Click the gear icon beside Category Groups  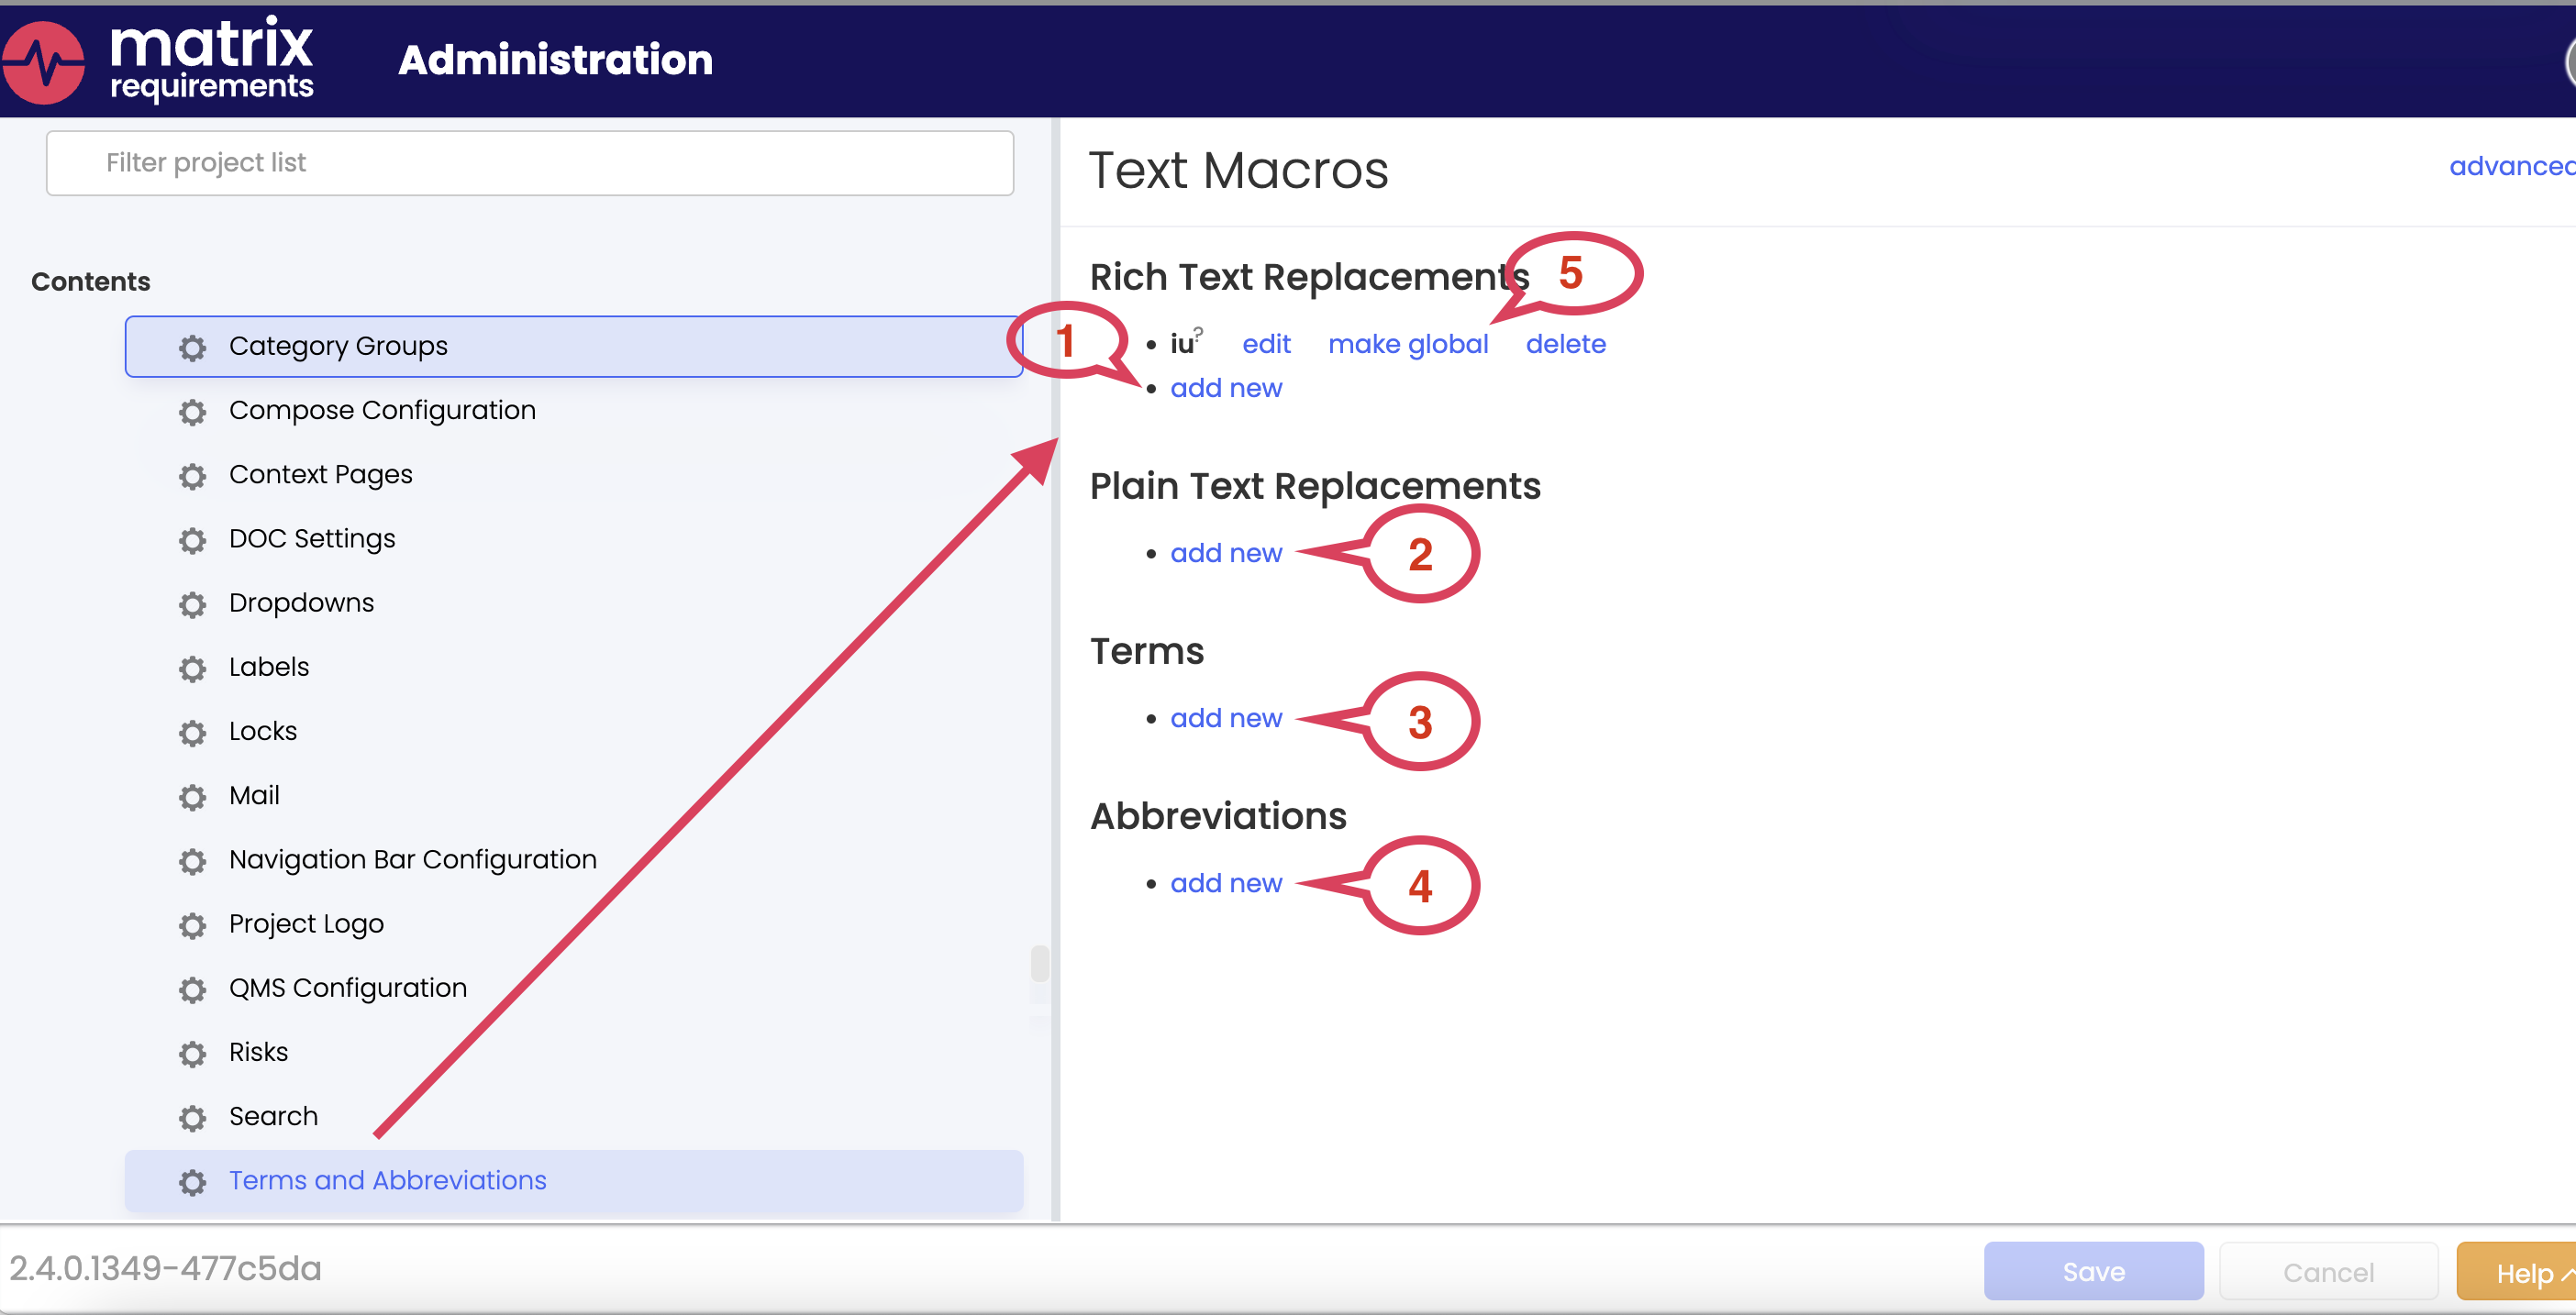click(x=192, y=348)
